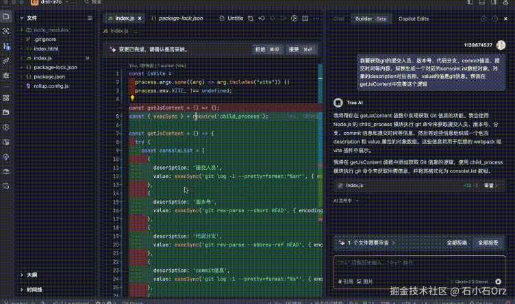Fold the code at line 7
Image resolution: width=515 pixels, height=304 pixels.
coord(122,134)
